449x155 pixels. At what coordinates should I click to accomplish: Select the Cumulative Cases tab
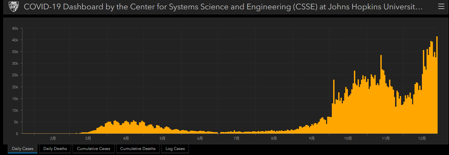click(93, 149)
